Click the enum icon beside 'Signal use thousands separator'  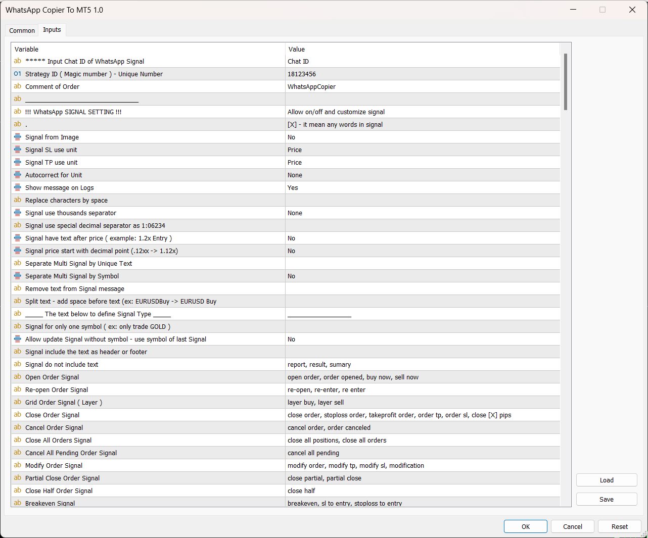point(18,213)
